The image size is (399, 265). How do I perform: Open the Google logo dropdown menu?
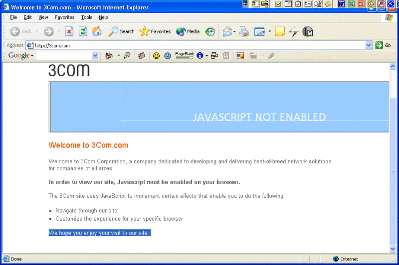click(20, 55)
